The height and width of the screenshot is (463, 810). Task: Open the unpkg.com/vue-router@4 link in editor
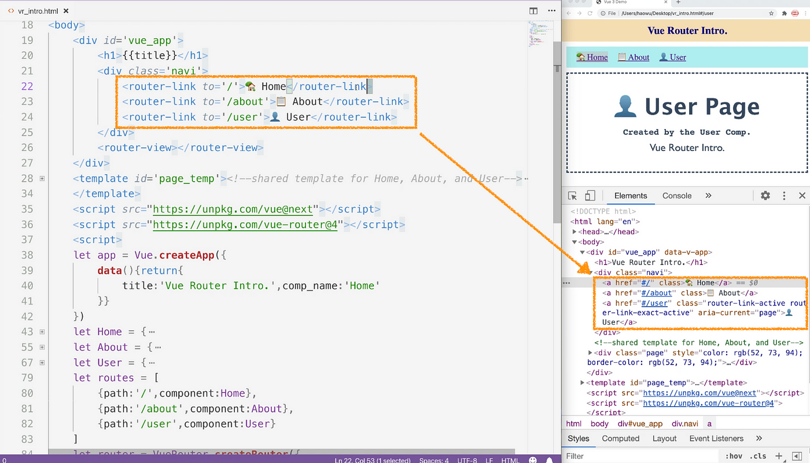[x=245, y=225]
